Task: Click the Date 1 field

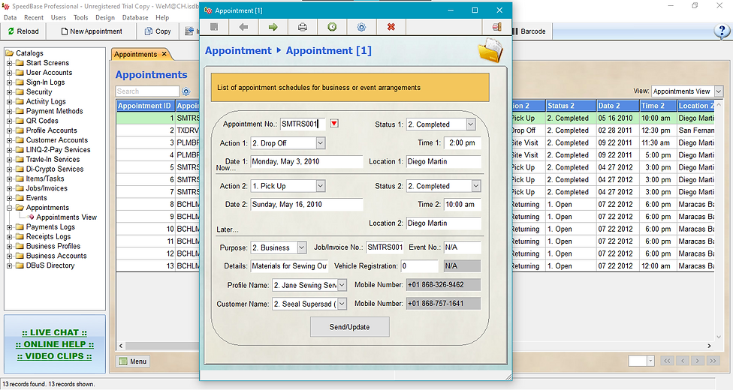Action: point(306,161)
